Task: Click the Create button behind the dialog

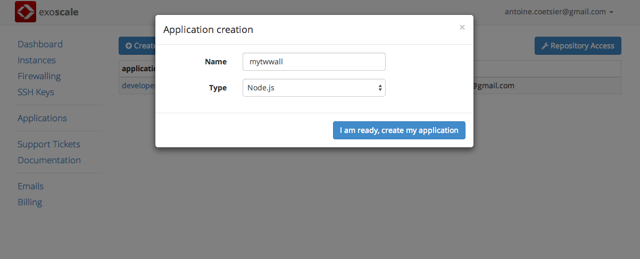Action: click(x=137, y=46)
